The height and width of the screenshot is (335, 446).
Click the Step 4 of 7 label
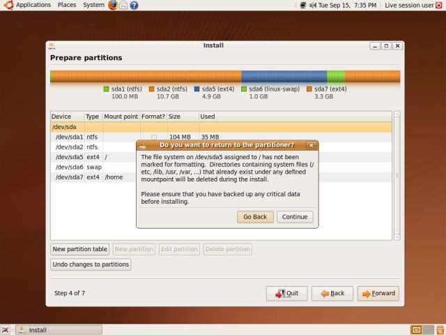[70, 293]
